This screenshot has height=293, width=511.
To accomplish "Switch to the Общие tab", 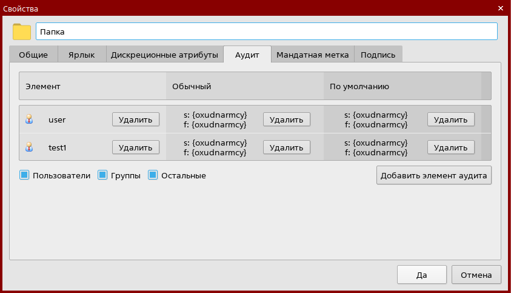I will [33, 55].
